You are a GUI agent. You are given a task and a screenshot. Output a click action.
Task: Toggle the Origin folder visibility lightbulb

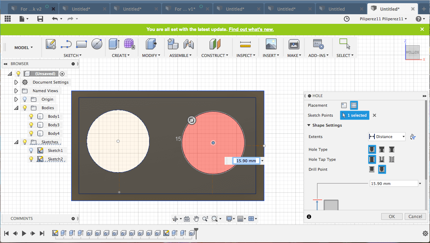point(25,99)
